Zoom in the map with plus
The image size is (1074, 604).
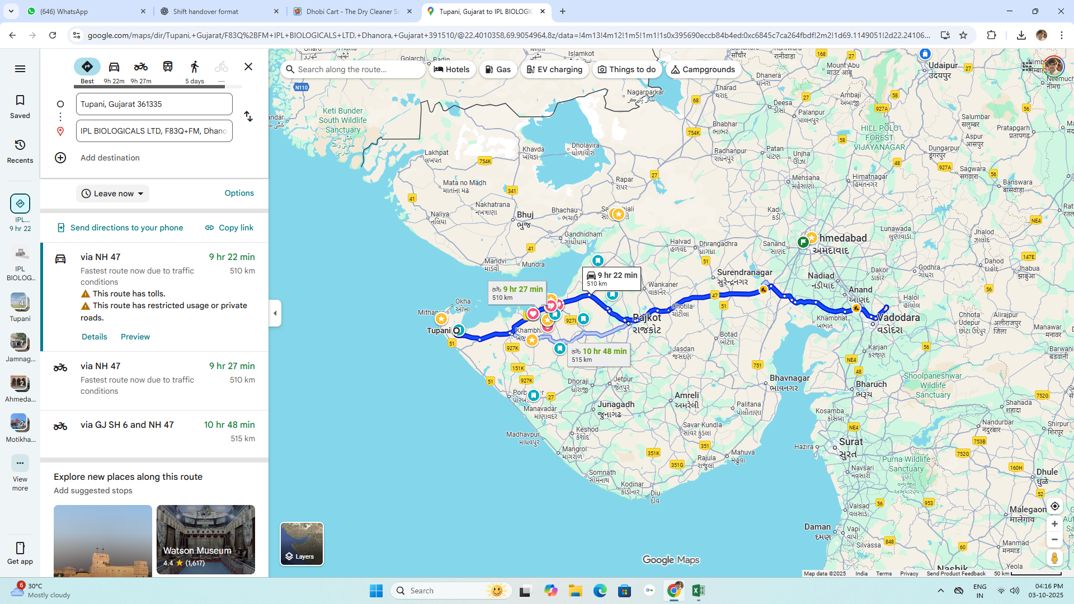coord(1054,524)
